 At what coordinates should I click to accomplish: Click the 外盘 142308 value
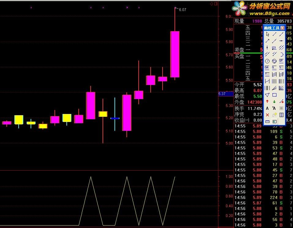(x=255, y=102)
